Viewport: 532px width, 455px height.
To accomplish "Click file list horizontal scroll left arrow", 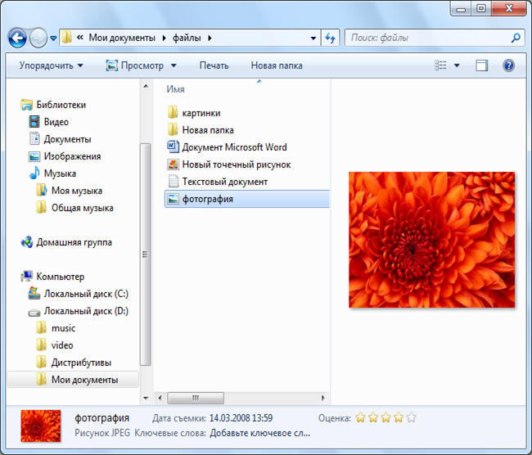I will pyautogui.click(x=160, y=398).
